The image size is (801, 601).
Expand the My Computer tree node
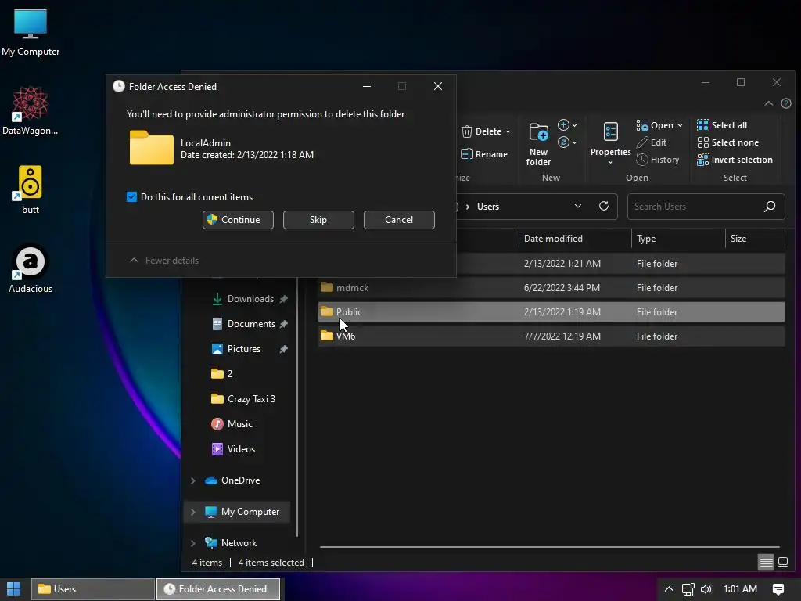point(192,512)
